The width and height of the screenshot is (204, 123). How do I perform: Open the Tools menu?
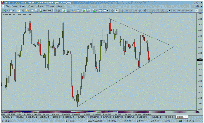click(x=40, y=6)
